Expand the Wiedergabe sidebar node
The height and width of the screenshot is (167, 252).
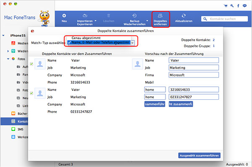(8, 51)
